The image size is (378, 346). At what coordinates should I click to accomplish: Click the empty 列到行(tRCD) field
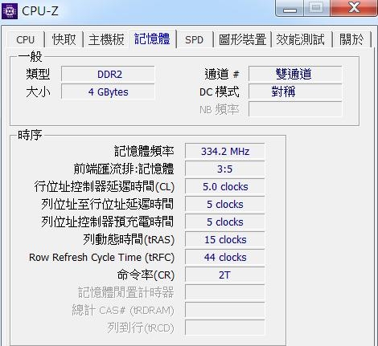[225, 328]
